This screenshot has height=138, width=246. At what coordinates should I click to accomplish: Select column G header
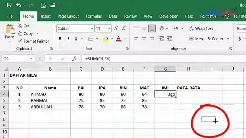pos(165,69)
